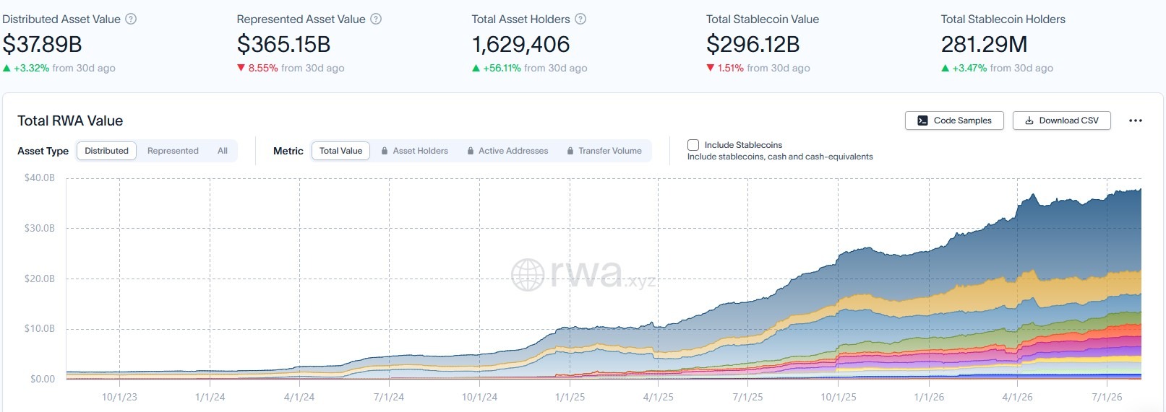This screenshot has width=1166, height=412.
Task: Choose the Transfer Volume metric tab
Action: tap(604, 151)
